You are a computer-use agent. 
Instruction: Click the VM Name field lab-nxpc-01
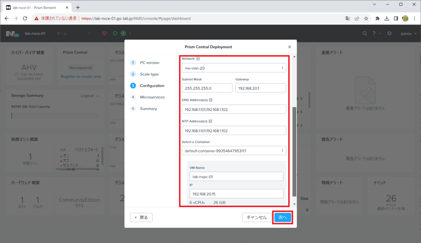coord(236,176)
